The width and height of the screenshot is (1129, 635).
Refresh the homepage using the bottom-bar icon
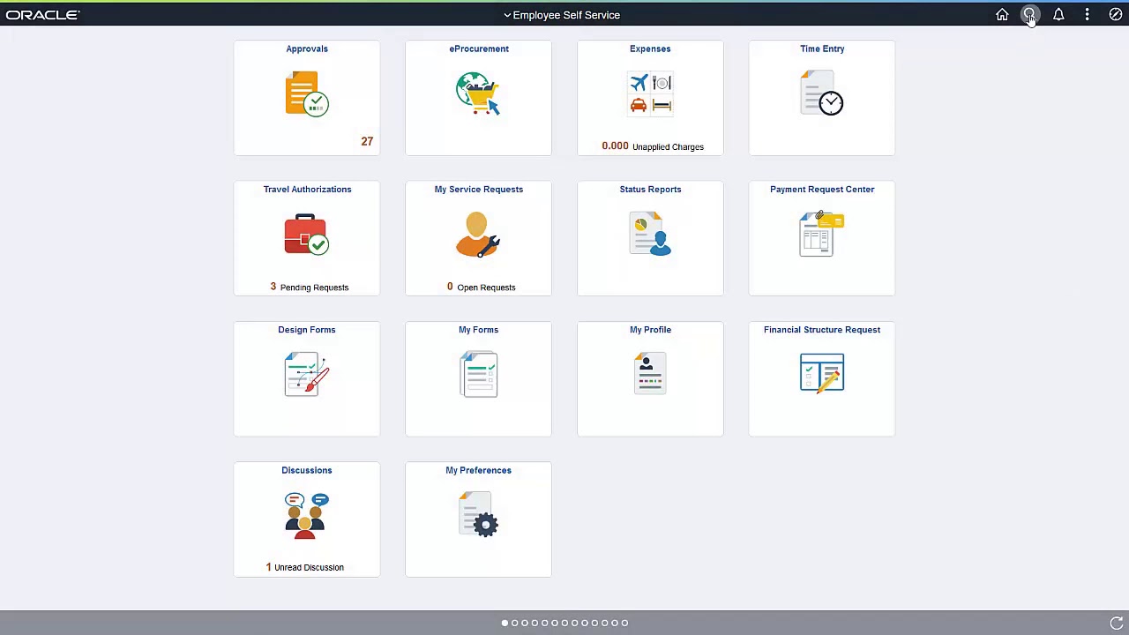click(1116, 623)
